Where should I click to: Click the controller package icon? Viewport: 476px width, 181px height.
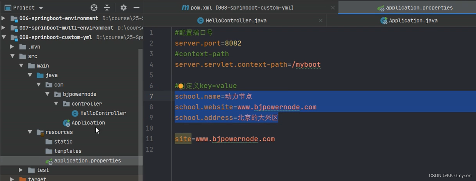click(x=66, y=104)
